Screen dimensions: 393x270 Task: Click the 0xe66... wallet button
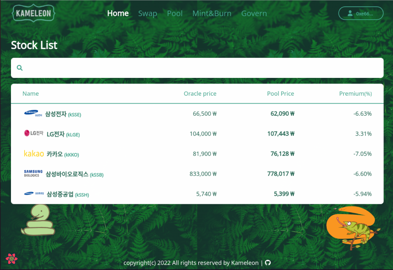361,13
